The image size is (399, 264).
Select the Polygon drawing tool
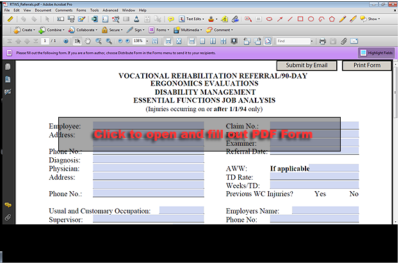[x=332, y=19]
